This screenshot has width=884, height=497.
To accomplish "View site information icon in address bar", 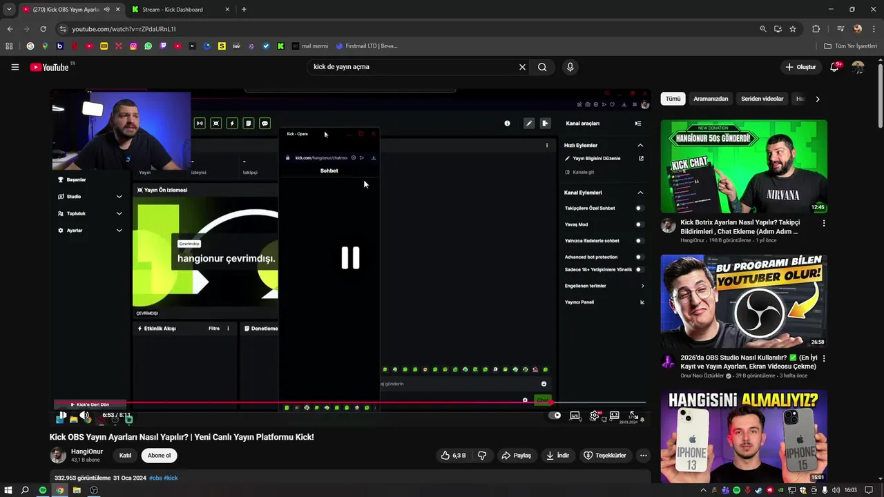I will pos(63,29).
